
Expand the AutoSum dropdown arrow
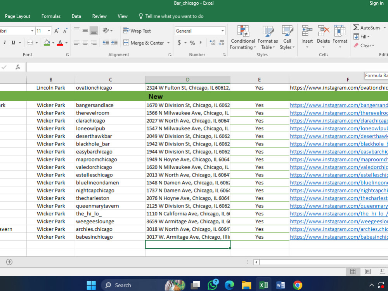pos(385,28)
